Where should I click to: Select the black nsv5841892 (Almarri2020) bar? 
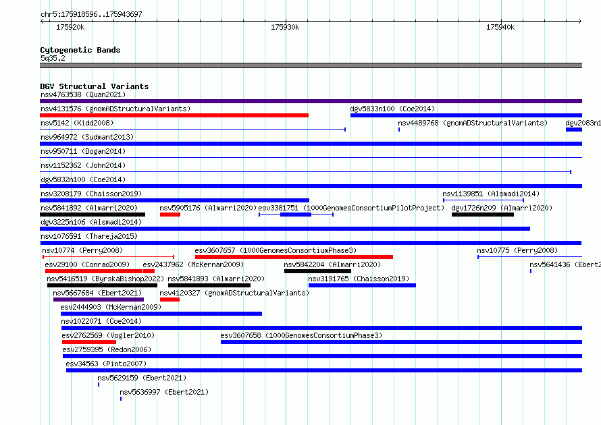[x=93, y=215]
